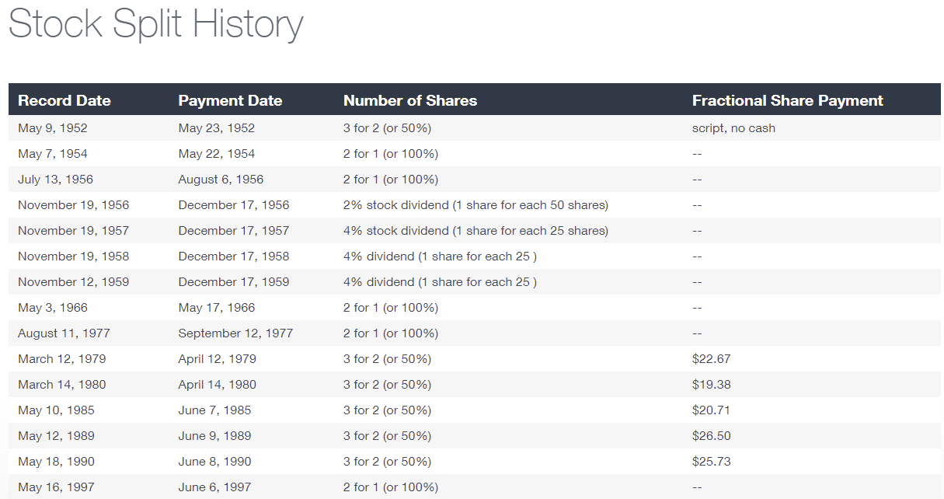The height and width of the screenshot is (499, 944).
Task: Click the $22.67 fractional share payment
Action: (712, 359)
